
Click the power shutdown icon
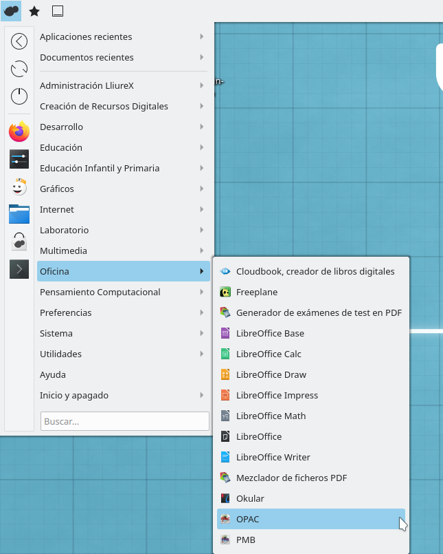pyautogui.click(x=19, y=96)
